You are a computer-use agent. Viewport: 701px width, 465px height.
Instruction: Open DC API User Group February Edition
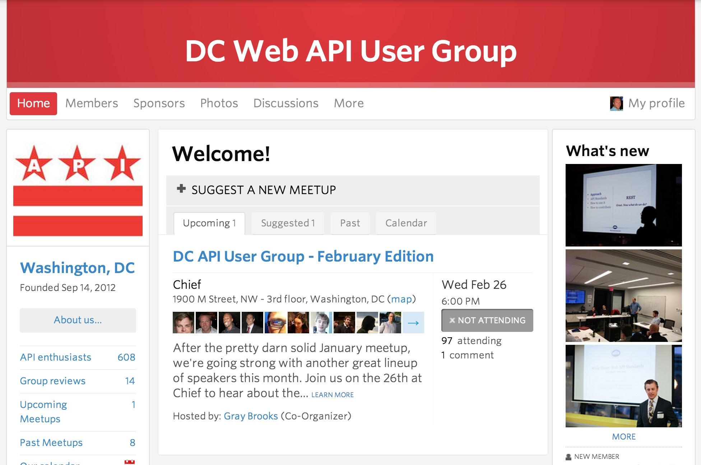[x=303, y=257]
